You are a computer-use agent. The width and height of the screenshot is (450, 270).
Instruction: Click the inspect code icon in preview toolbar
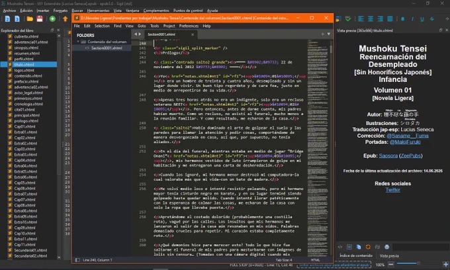(x=340, y=247)
